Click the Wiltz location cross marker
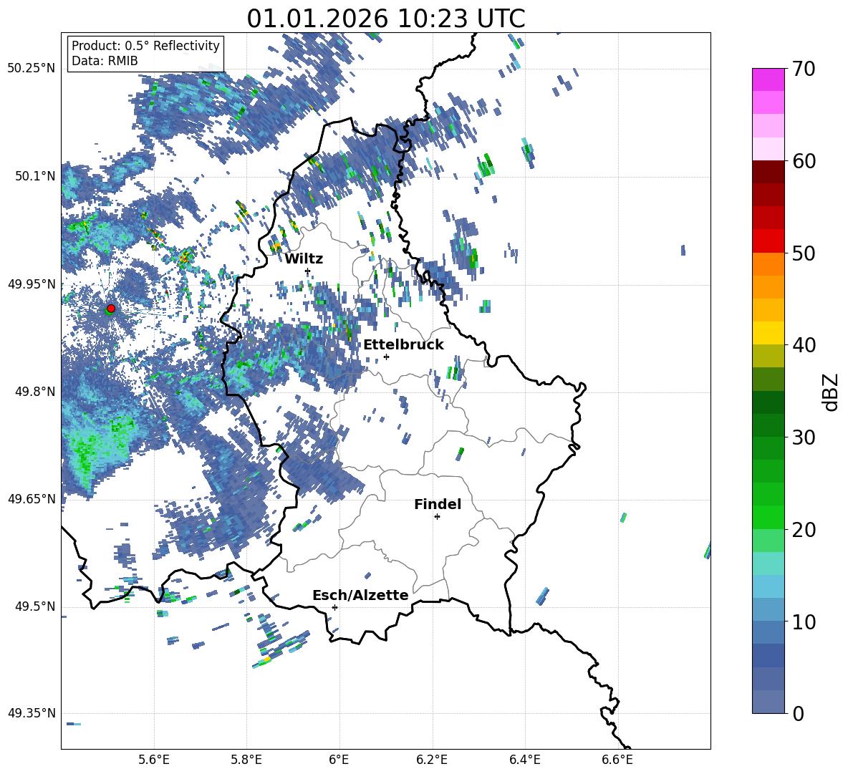Viewport: 848px width, 774px height. pyautogui.click(x=308, y=271)
